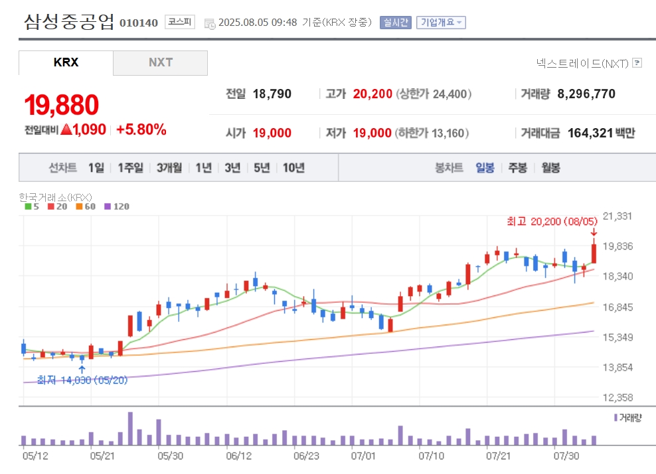Select the 1년 line chart period
The height and width of the screenshot is (474, 656).
(204, 168)
